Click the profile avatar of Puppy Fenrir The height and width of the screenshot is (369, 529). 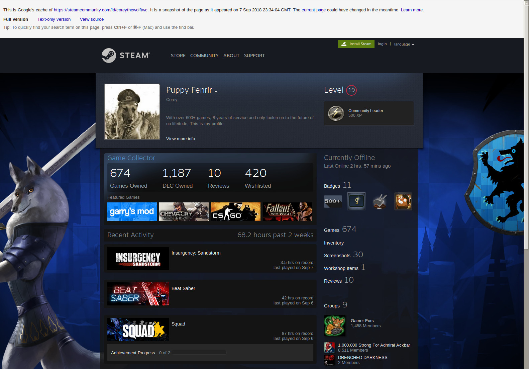point(132,112)
